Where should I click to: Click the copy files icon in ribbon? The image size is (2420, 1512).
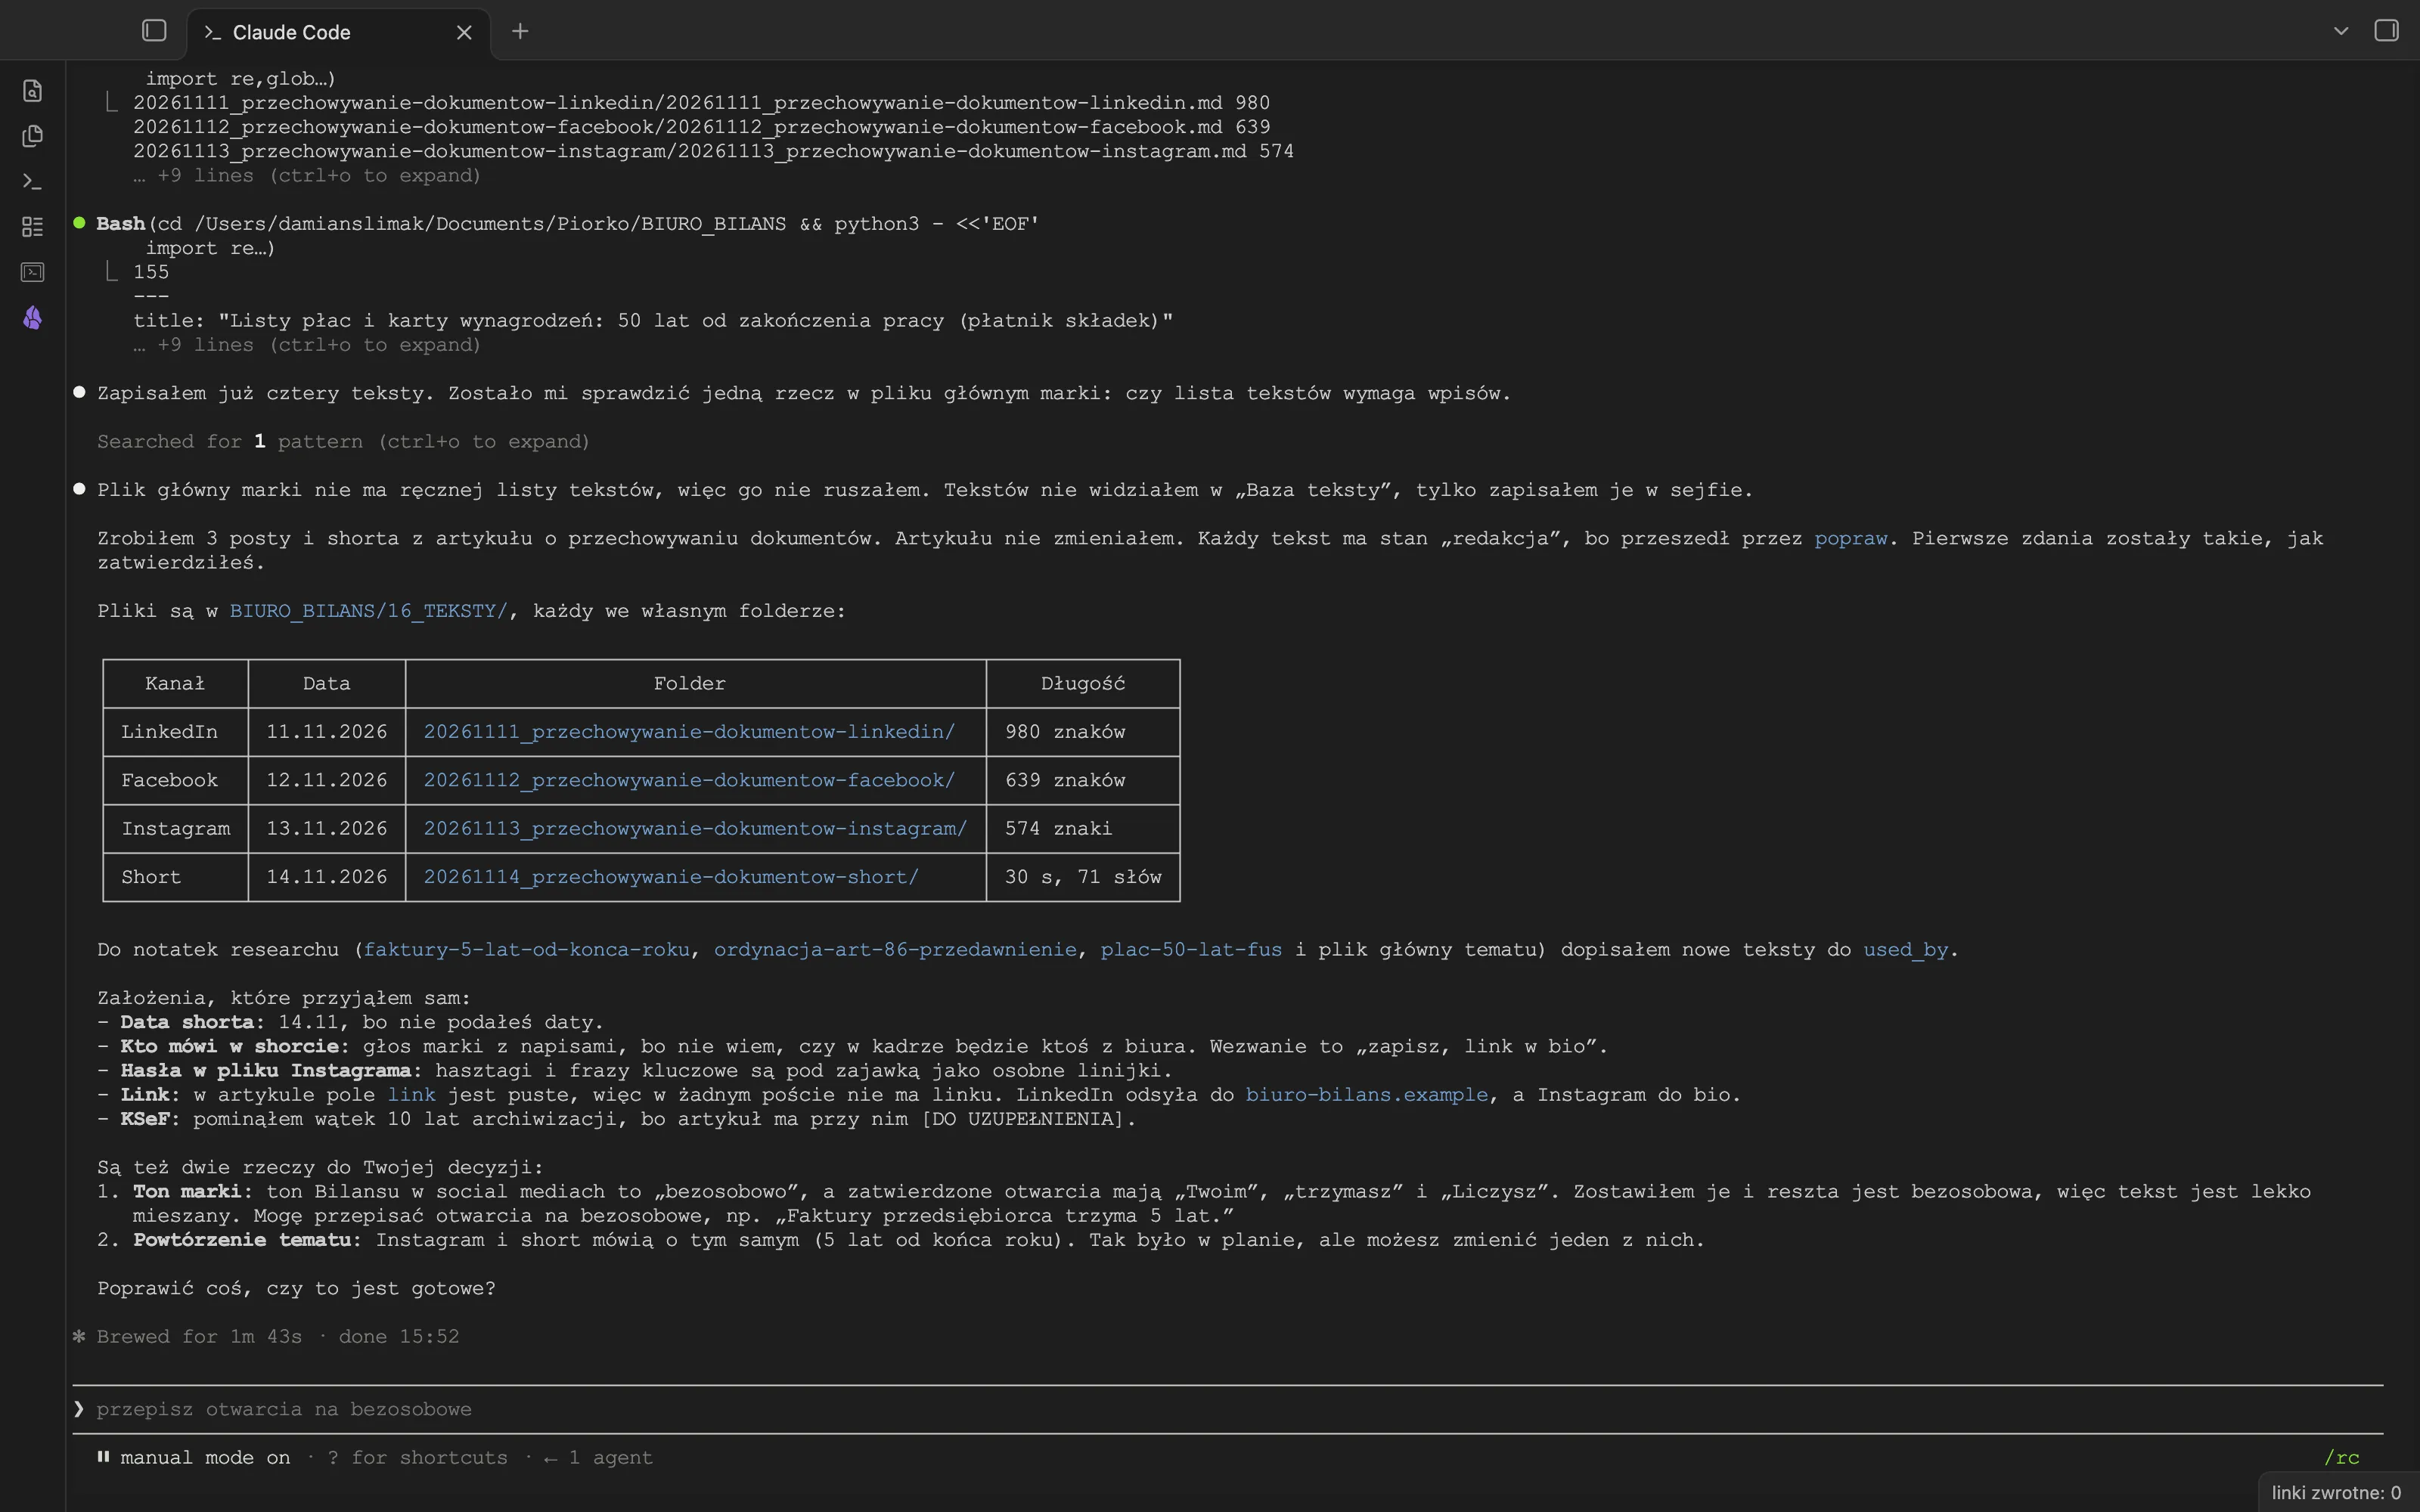click(32, 136)
